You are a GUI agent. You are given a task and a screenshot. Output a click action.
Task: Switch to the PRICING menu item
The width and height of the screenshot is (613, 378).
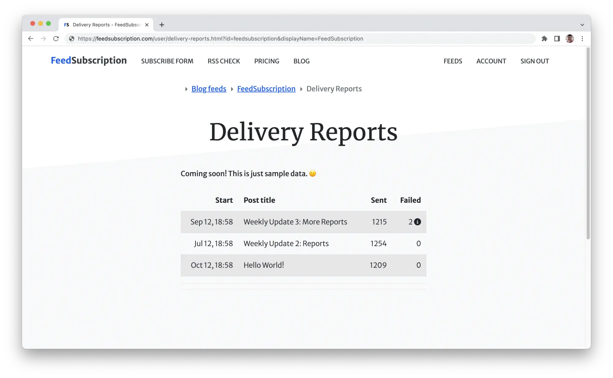[x=266, y=61]
